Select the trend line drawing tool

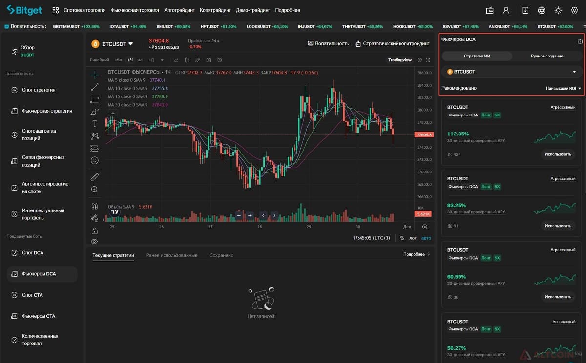95,87
